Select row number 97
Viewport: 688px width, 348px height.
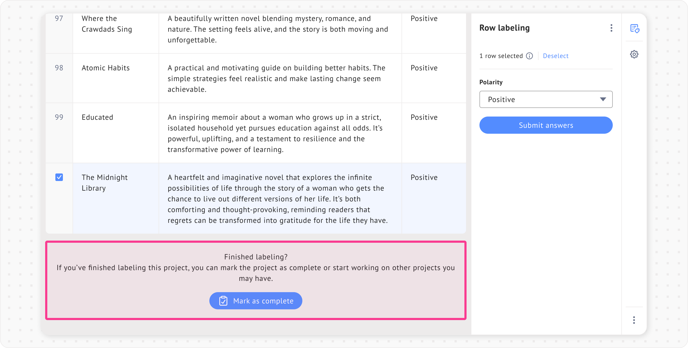(59, 19)
